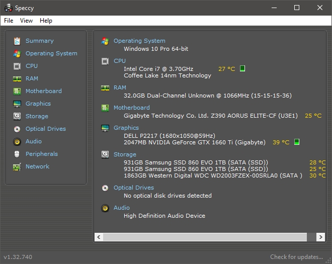Click the Peripherals mouse icon in sidebar

point(17,154)
